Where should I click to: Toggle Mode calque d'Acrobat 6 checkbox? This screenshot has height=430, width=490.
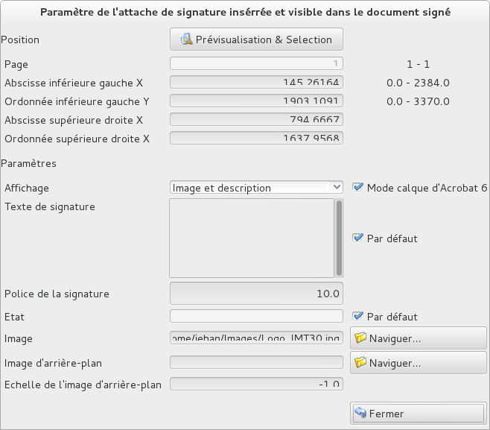click(x=358, y=188)
